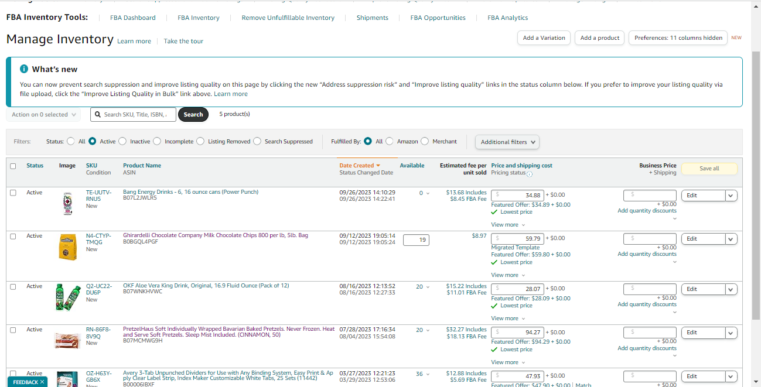Choose the Listing Removed filter radio
Viewport: 761px width, 387px height.
point(200,141)
